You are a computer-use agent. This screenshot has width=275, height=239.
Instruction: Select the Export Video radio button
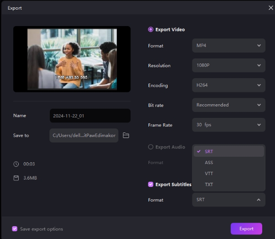pos(151,30)
